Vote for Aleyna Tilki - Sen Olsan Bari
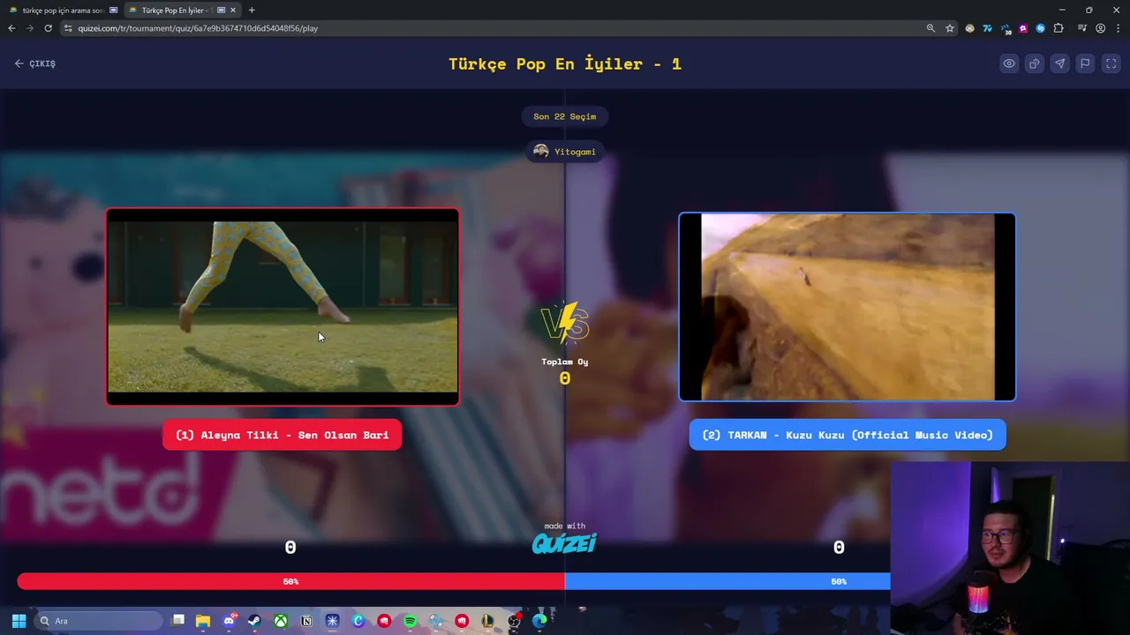The width and height of the screenshot is (1130, 635). [x=282, y=435]
